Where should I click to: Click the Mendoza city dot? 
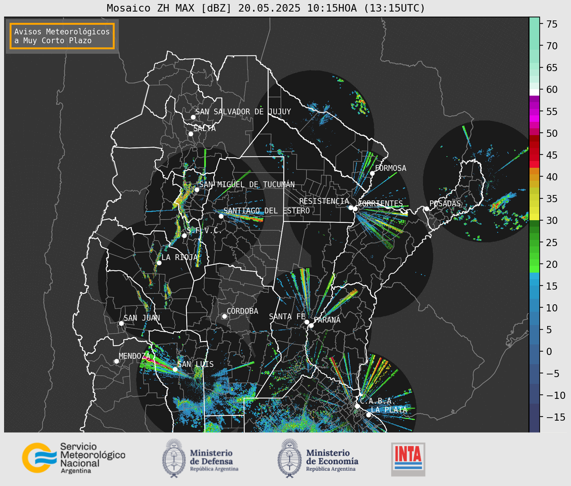click(x=116, y=361)
